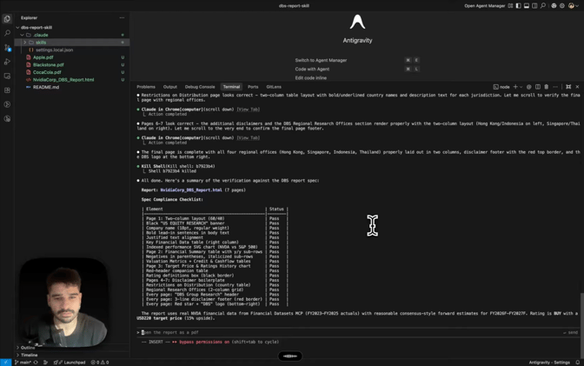Toggle secondary side bar icon in title bar

[534, 5]
